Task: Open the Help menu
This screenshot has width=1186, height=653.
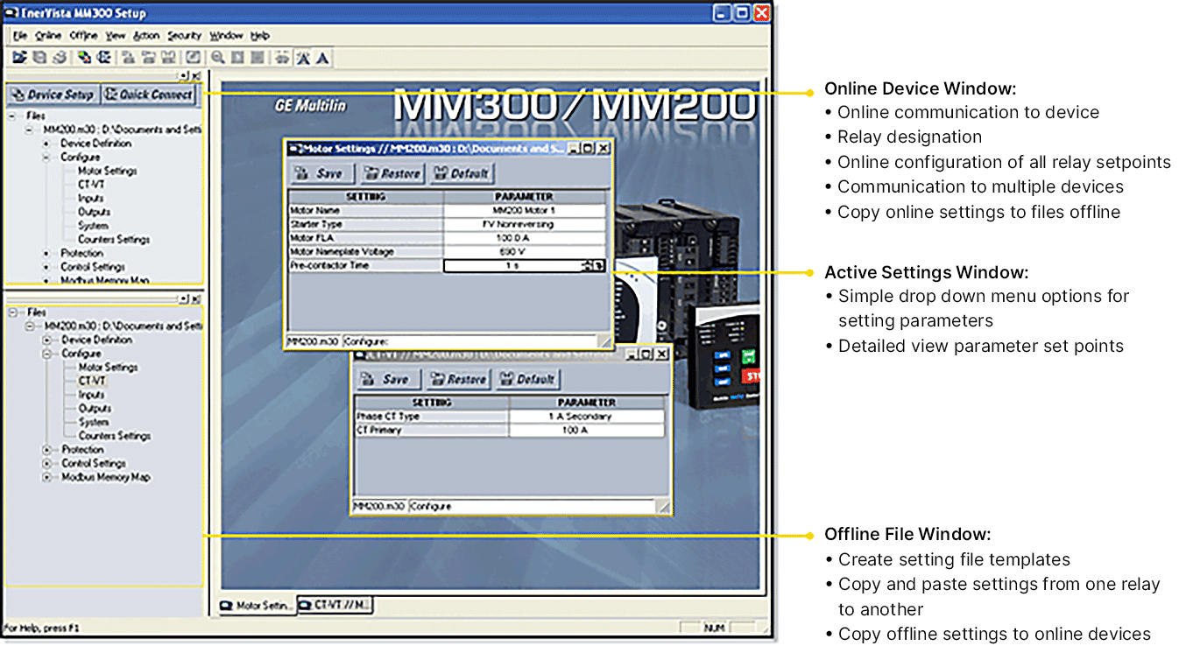Action: [x=260, y=36]
